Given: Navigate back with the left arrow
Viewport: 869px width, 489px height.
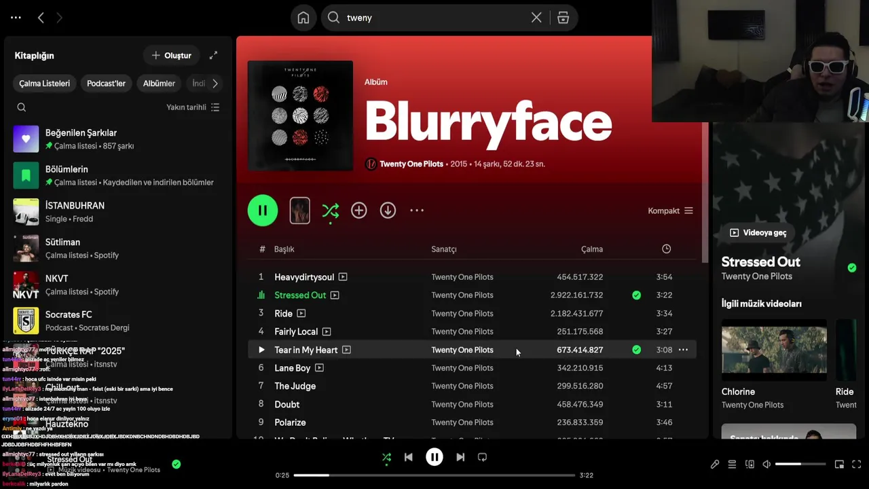Looking at the screenshot, I should click(41, 18).
